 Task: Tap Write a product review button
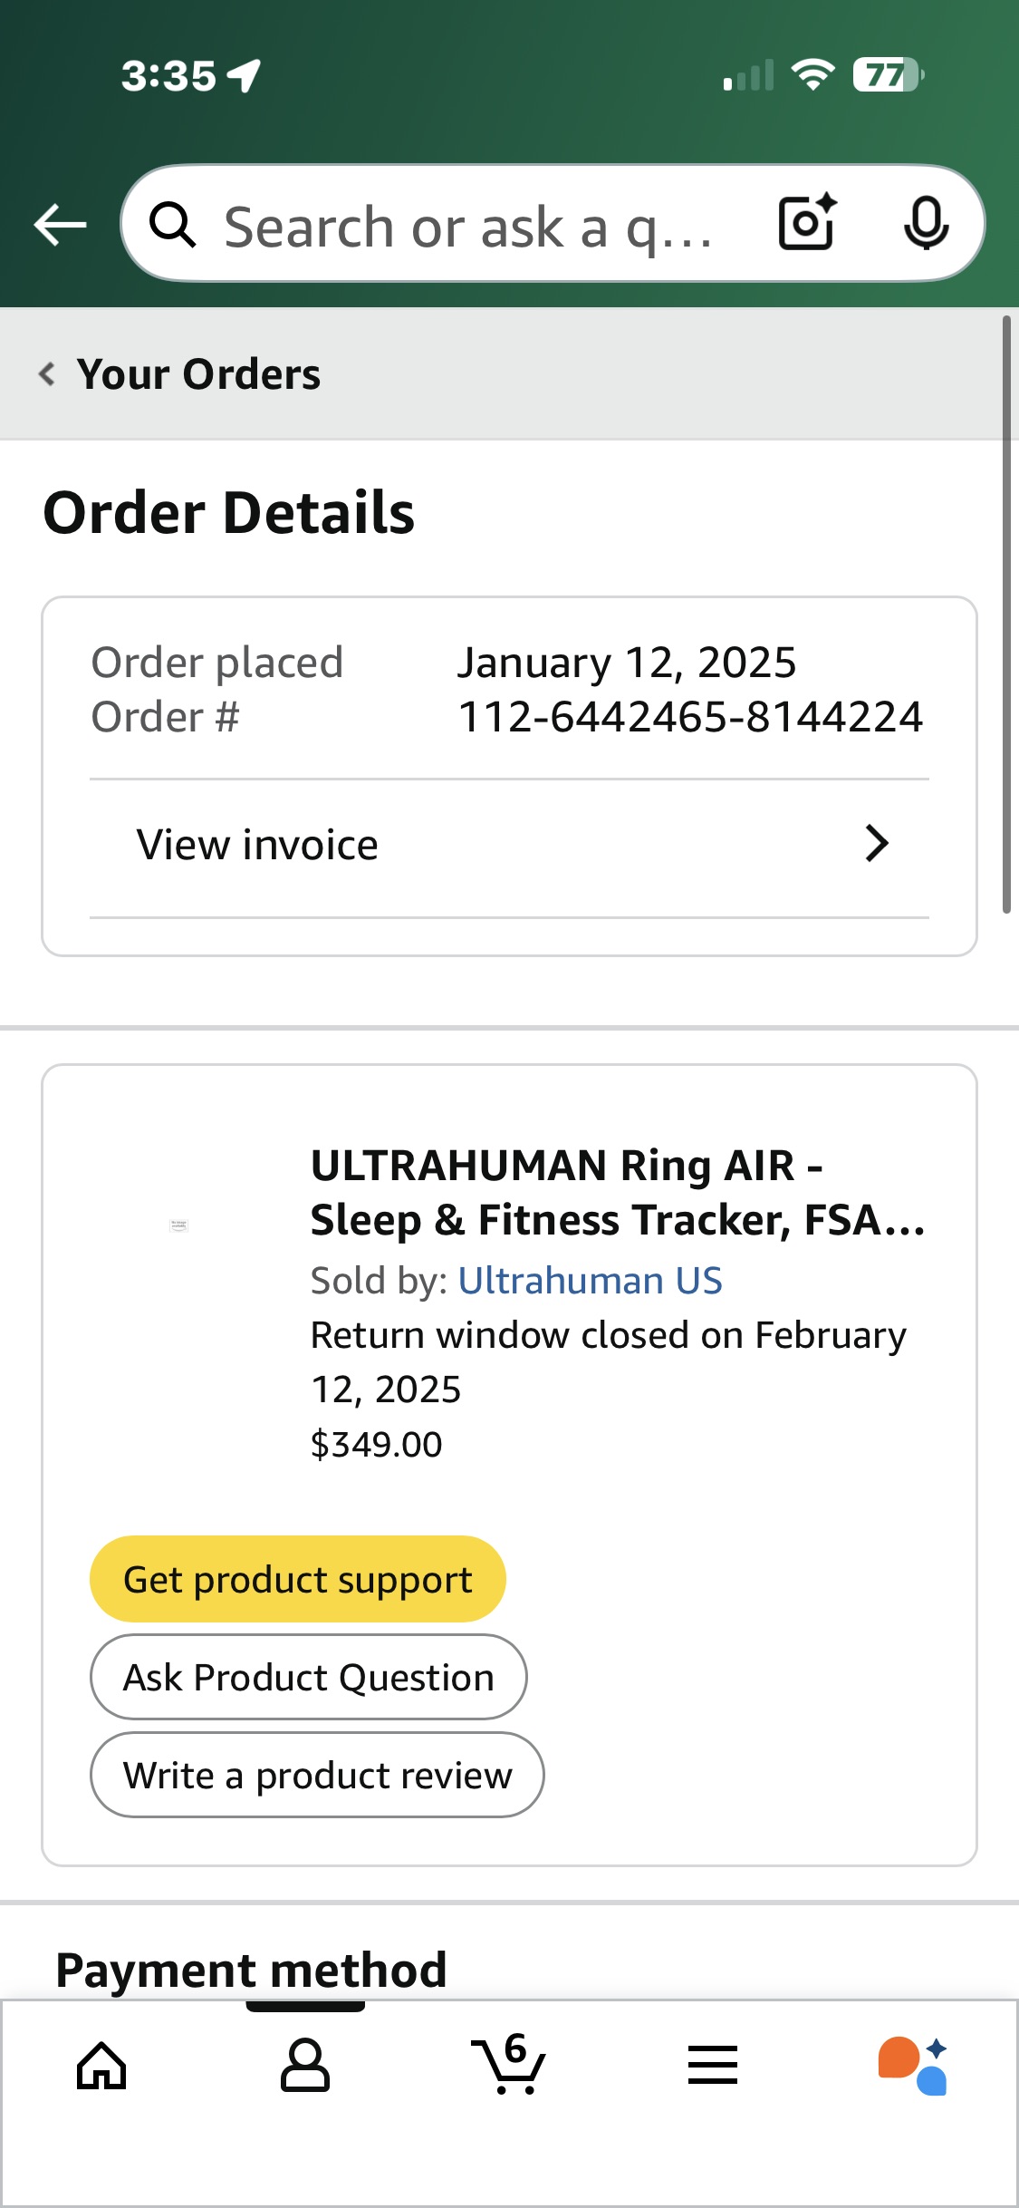[x=317, y=1776]
